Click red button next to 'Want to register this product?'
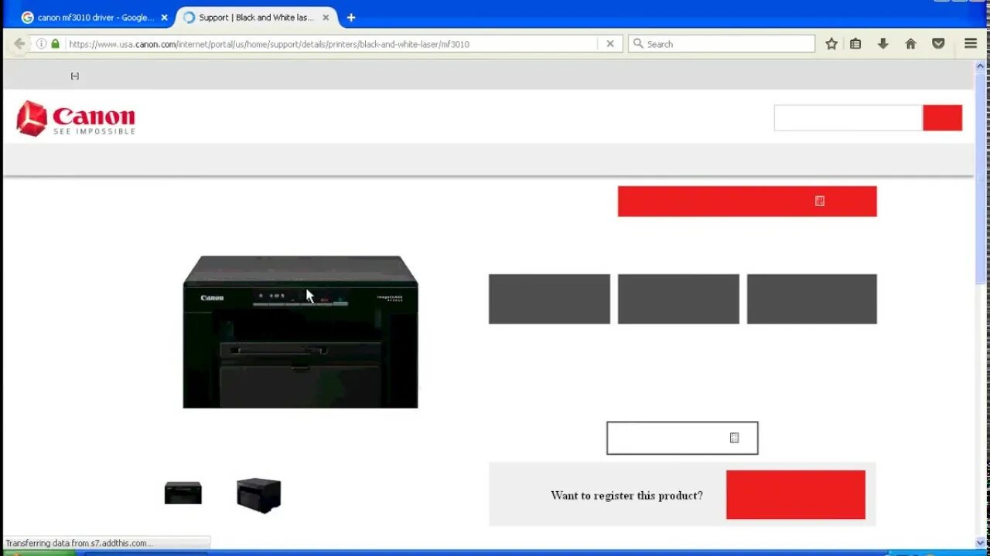This screenshot has width=990, height=556. click(796, 494)
